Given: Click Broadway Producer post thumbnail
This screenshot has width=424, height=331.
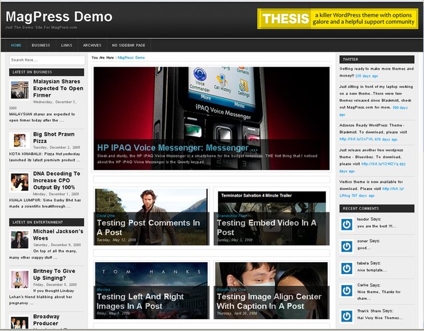Looking at the screenshot, I should click(x=19, y=322).
